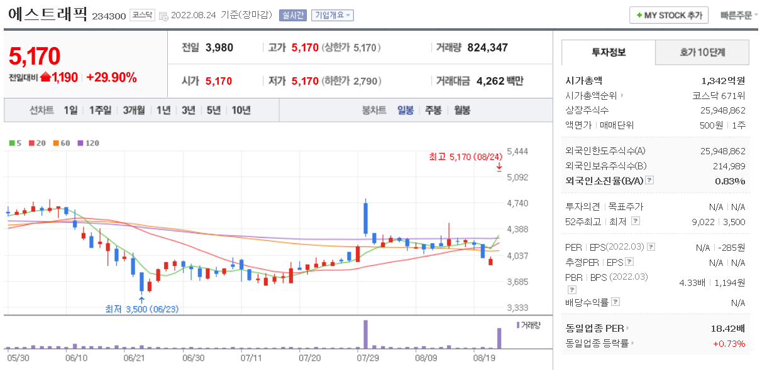Click the current price 5,170 in large red
The image size is (767, 370).
click(x=35, y=56)
